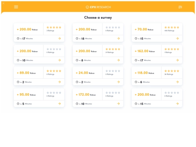This screenshot has height=147, width=196.
Task: Click '0 Ratings' on the 95.00 Robux card
Action: click(50, 96)
